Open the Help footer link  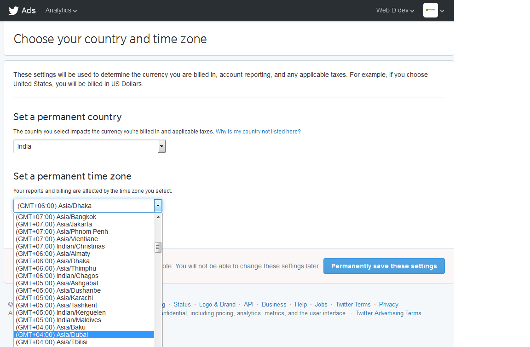click(x=301, y=304)
